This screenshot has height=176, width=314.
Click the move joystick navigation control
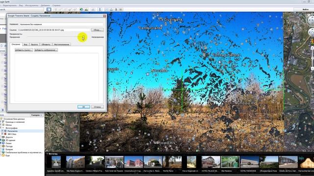click(x=312, y=33)
